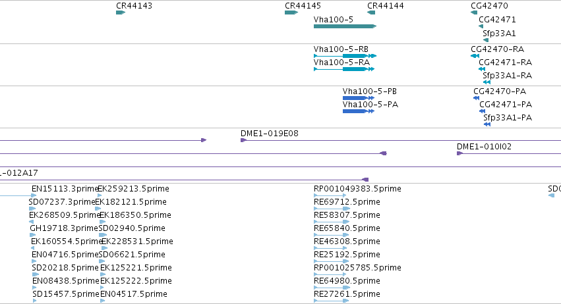Select the GH19718.3prime EST
The height and width of the screenshot is (304, 561).
point(32,235)
